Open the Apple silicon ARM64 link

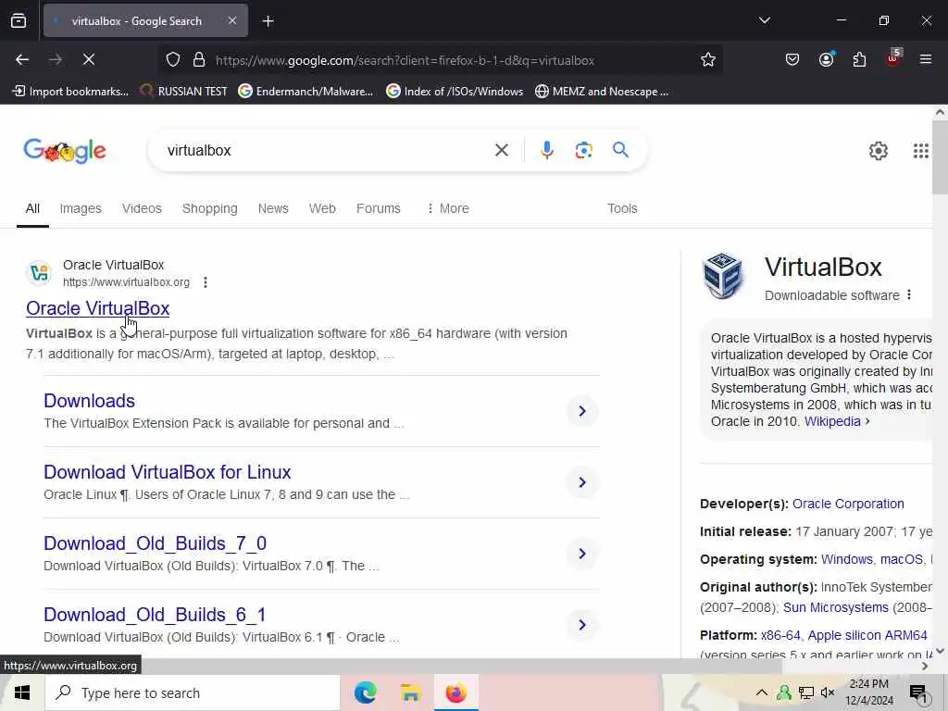coord(867,635)
